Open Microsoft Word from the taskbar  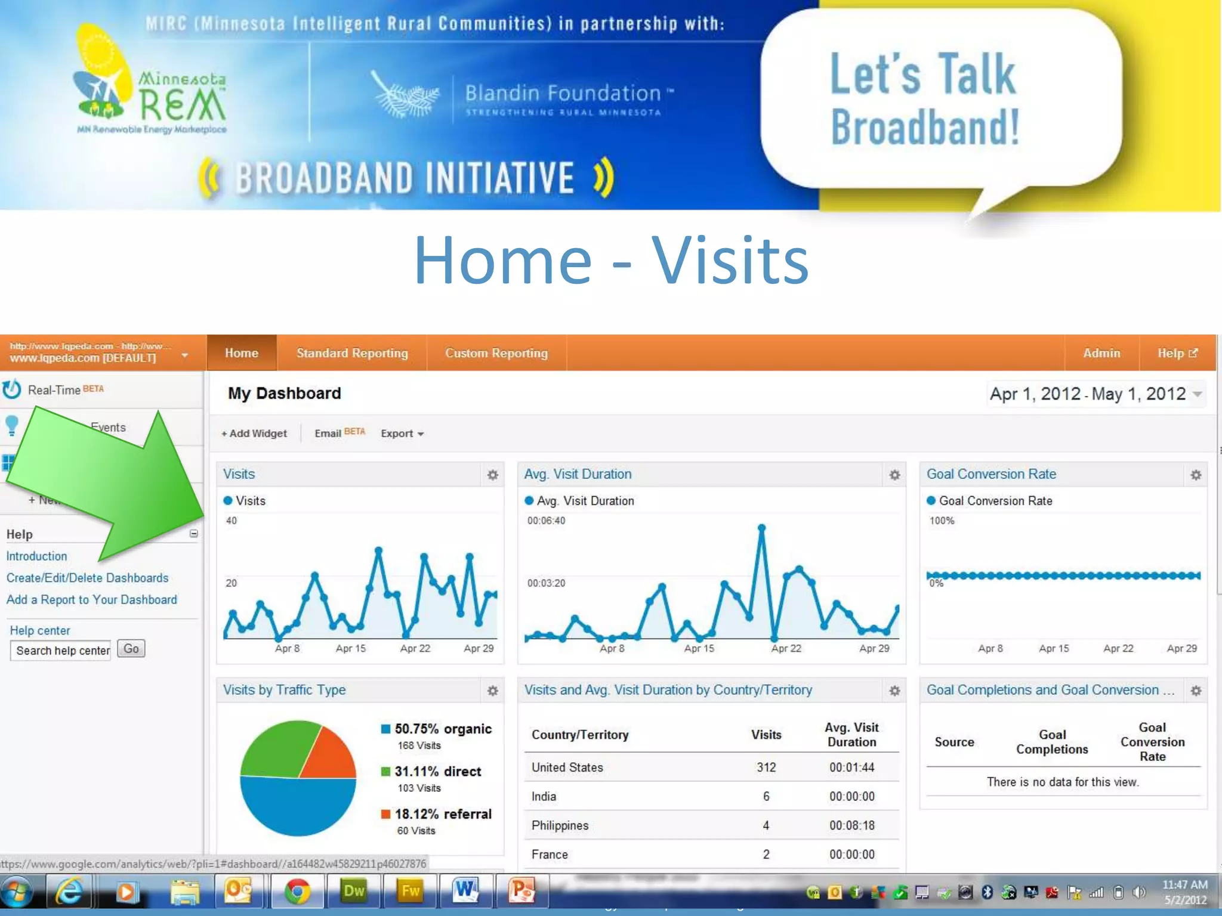pyautogui.click(x=465, y=891)
